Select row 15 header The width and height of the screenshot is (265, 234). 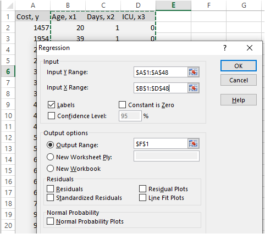(8, 170)
